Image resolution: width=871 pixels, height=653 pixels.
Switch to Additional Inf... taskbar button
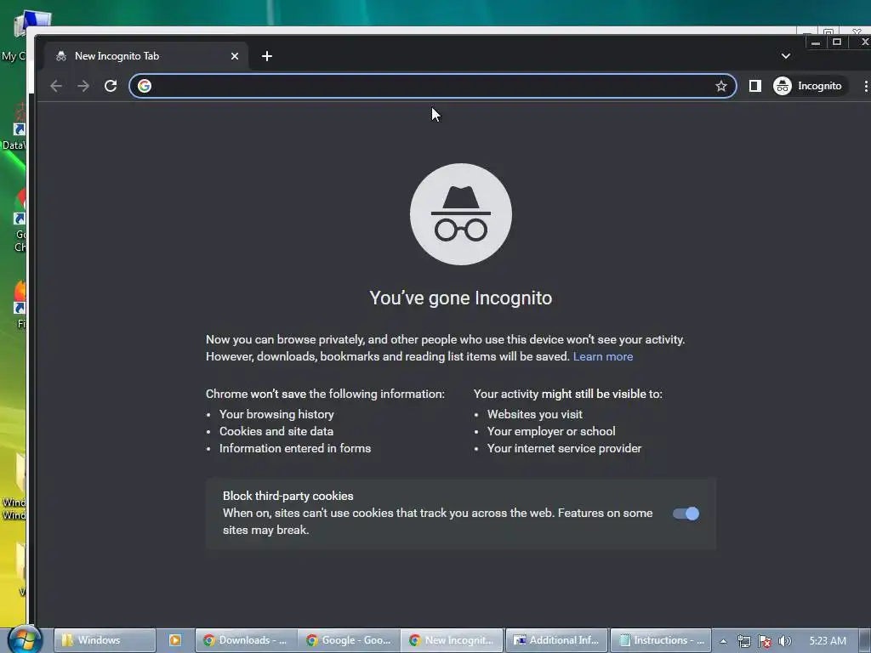tap(556, 640)
